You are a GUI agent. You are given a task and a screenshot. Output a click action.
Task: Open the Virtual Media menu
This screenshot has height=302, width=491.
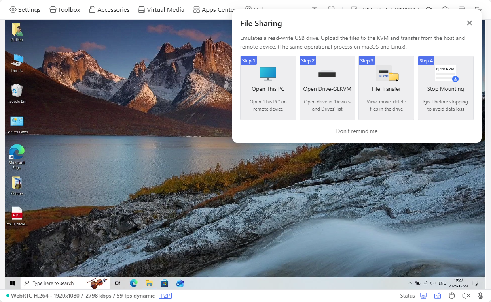pos(161,9)
